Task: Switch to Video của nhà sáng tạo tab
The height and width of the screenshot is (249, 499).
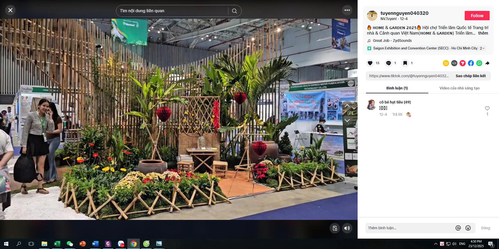Action: 459,88
